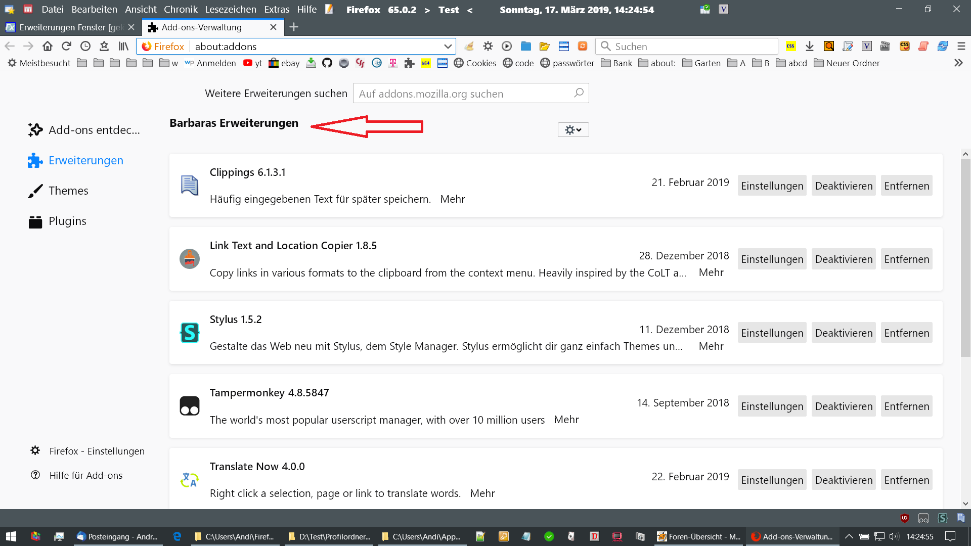Click the uBlock shield icon in bottom bar

click(x=905, y=518)
